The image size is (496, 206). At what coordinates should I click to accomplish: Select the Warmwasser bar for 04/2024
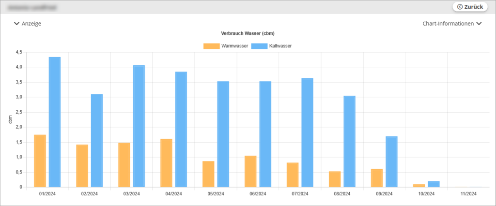pyautogui.click(x=166, y=162)
